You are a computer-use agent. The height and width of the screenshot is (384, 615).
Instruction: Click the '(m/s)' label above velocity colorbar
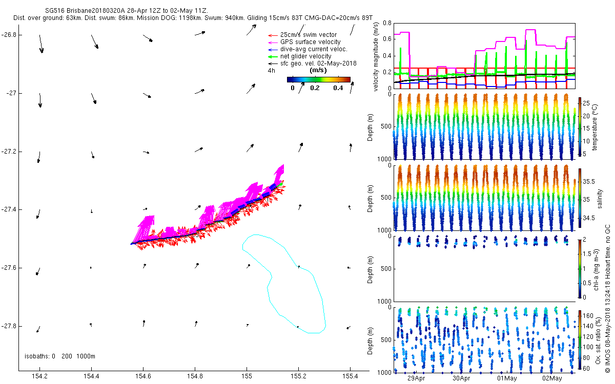(318, 70)
